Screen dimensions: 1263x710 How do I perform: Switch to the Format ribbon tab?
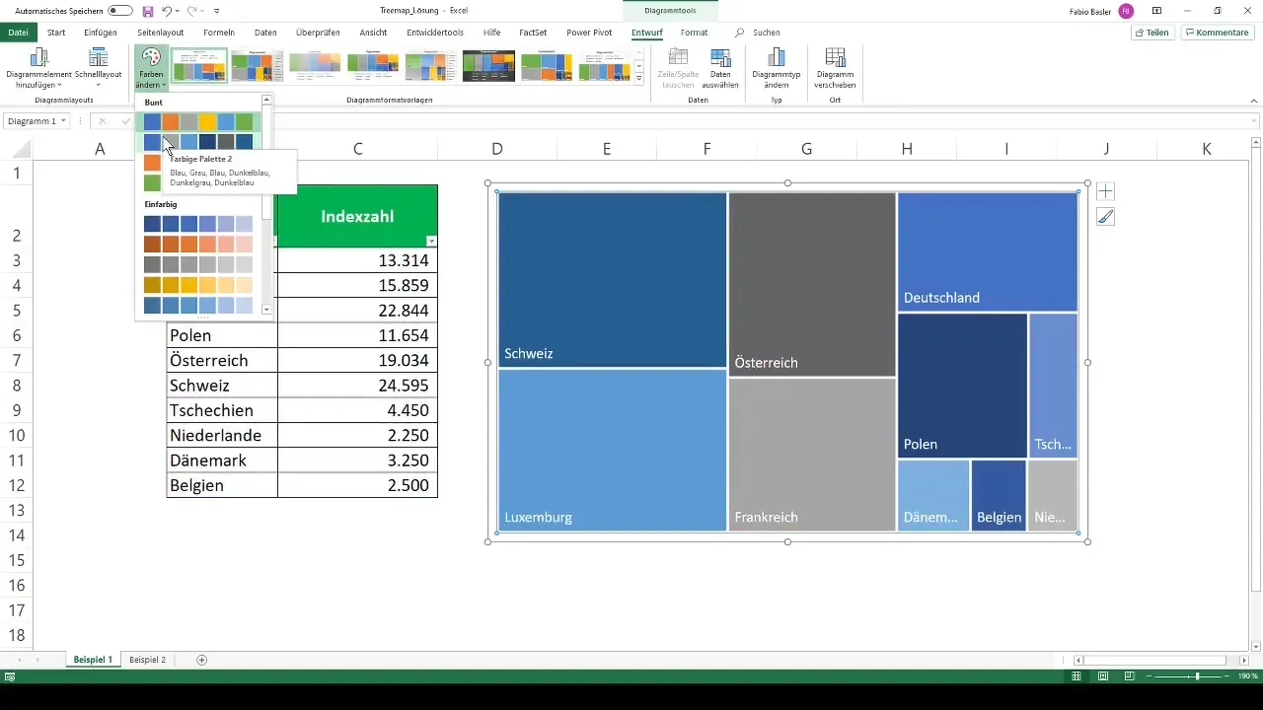tap(694, 33)
